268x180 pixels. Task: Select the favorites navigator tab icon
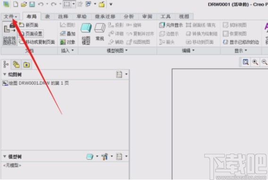click(x=26, y=65)
